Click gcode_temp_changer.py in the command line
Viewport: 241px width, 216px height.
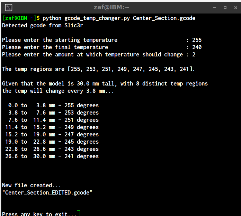point(97,18)
